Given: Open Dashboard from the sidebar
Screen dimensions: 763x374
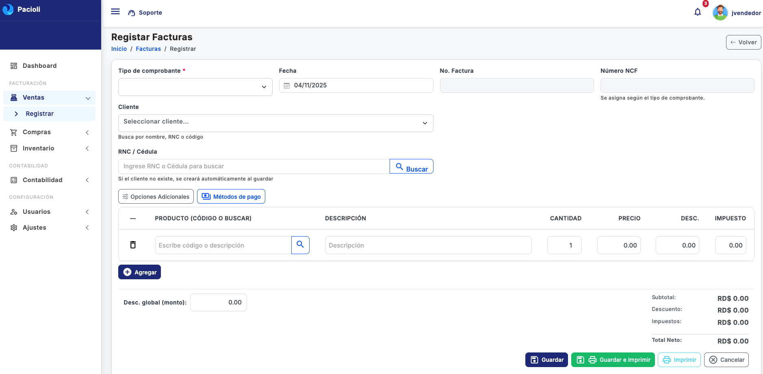Looking at the screenshot, I should point(39,66).
